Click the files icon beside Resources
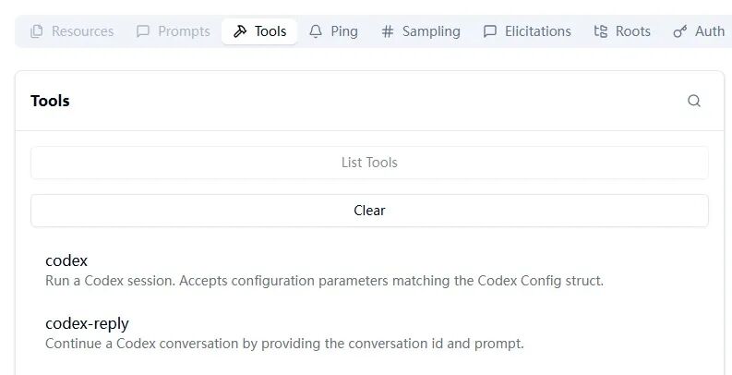 37,31
